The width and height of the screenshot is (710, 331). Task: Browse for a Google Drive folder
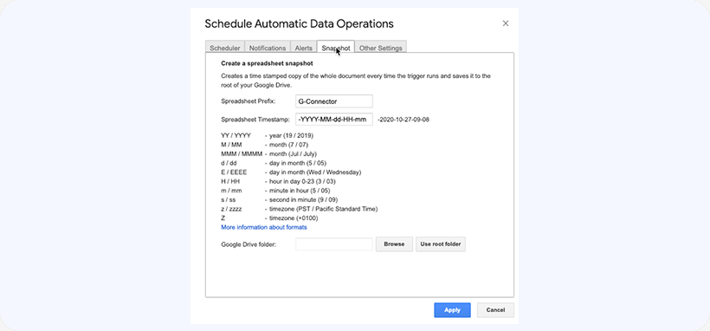[x=394, y=244]
